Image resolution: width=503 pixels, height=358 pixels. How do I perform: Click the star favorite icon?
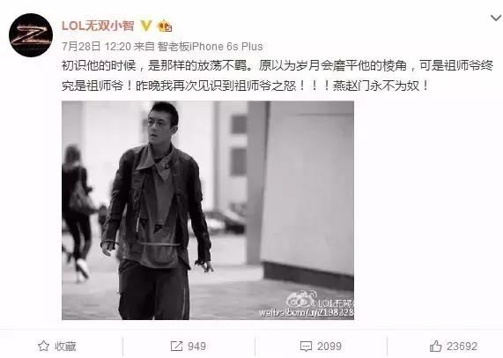click(x=44, y=347)
